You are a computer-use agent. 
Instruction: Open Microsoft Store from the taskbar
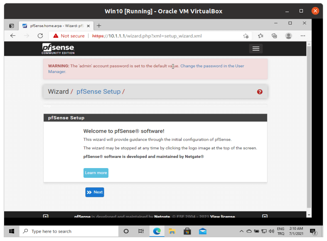pos(187,231)
